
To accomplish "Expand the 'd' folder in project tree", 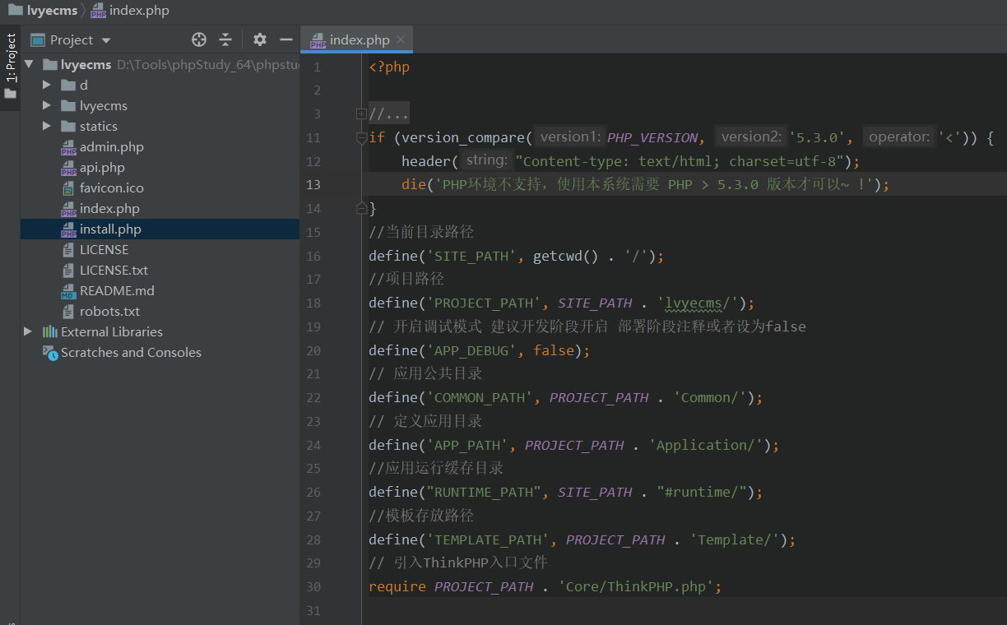I will point(47,85).
